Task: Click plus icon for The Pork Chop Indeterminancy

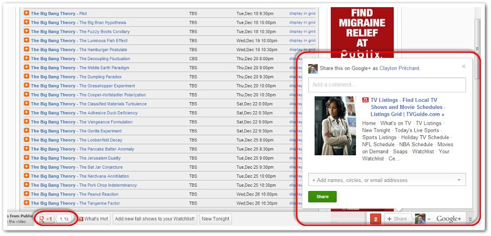Action: [27, 185]
